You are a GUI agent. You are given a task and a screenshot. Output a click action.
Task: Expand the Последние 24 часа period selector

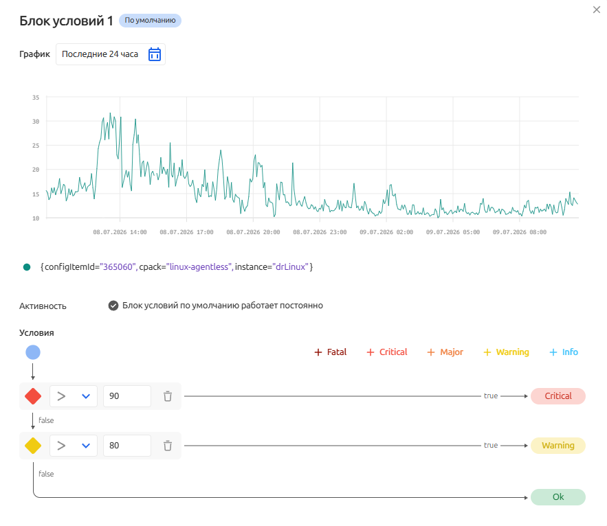pyautogui.click(x=111, y=54)
